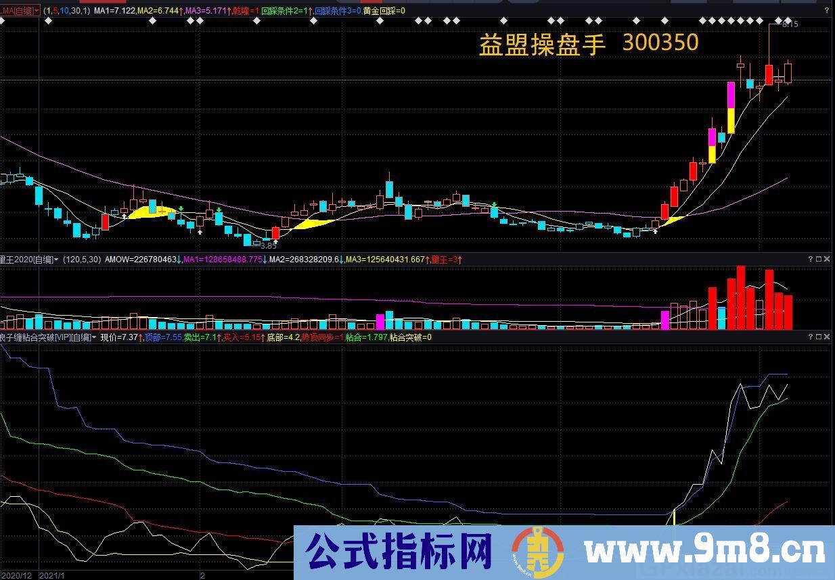Open the MA[自编] indicator dropdown

37,11
